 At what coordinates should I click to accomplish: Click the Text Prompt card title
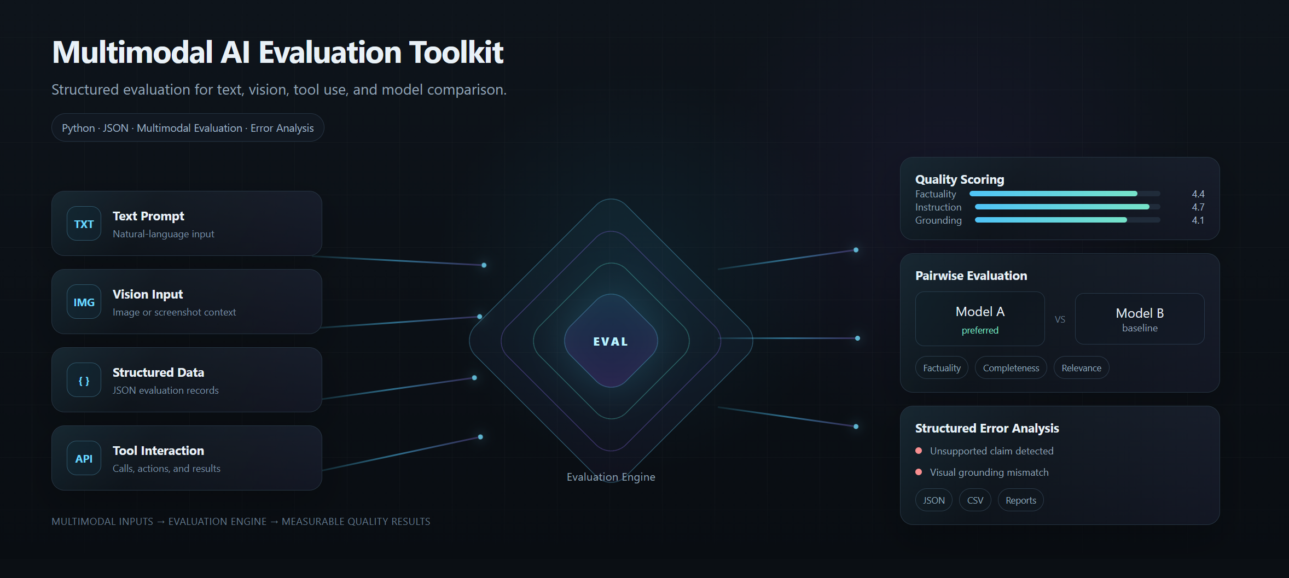point(148,216)
